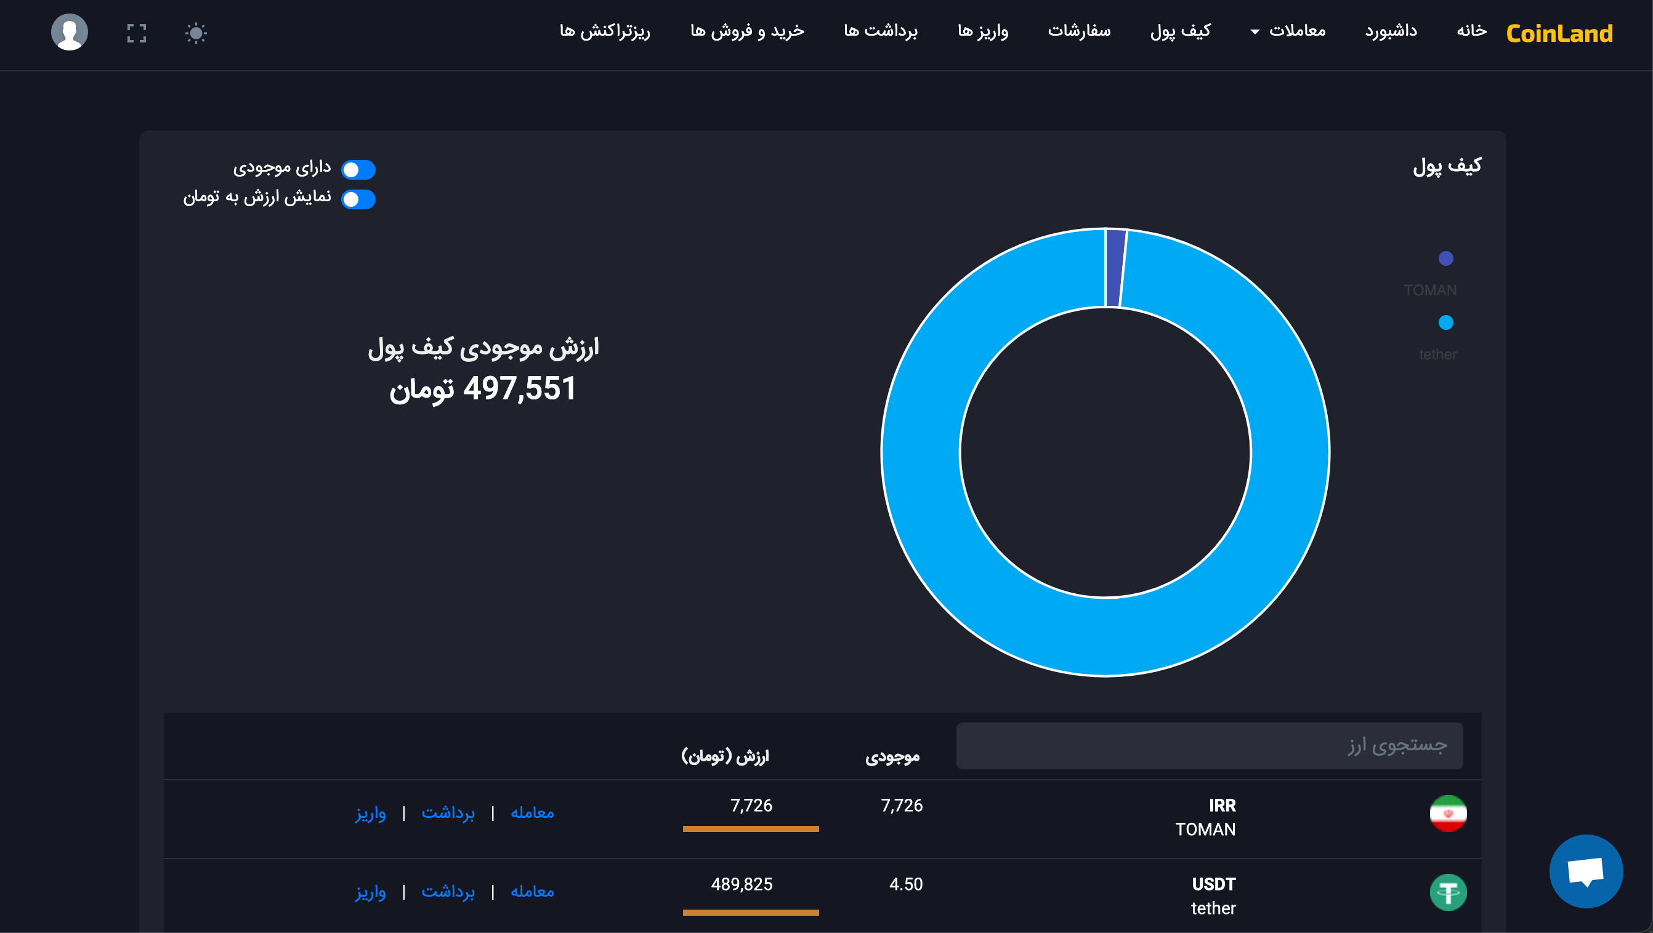Image resolution: width=1653 pixels, height=933 pixels.
Task: Click the green USDT tether icon
Action: click(1448, 892)
